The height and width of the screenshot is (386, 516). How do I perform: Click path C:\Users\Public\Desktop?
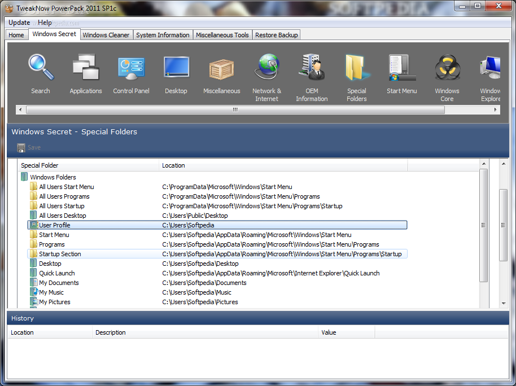pyautogui.click(x=195, y=216)
